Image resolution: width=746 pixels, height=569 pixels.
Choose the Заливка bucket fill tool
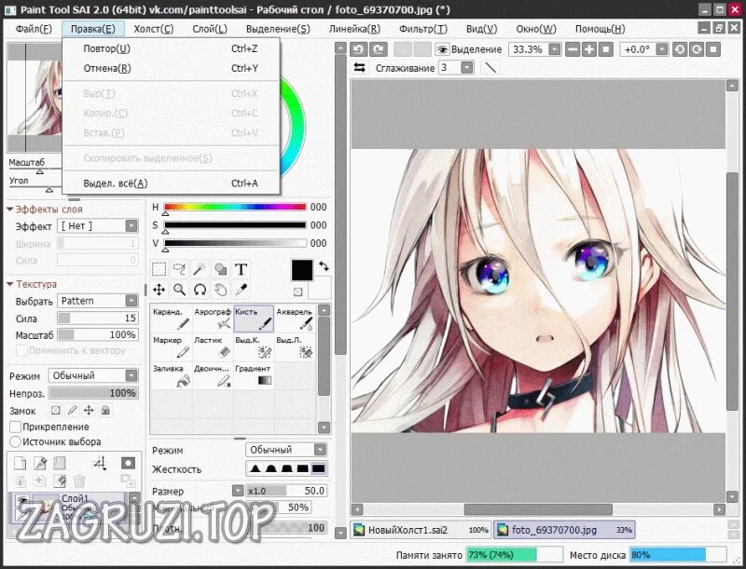tap(172, 375)
